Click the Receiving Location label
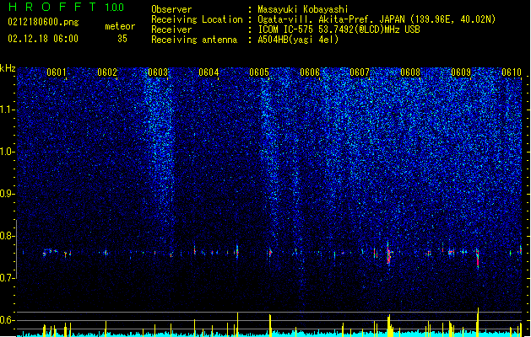This screenshot has width=531, height=337. click(x=197, y=19)
